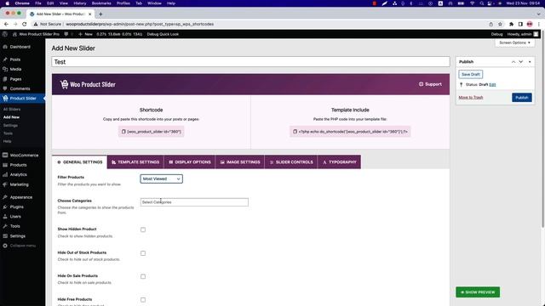This screenshot has height=306, width=545.
Task: Copy the PHP template include code
Action: click(295, 132)
